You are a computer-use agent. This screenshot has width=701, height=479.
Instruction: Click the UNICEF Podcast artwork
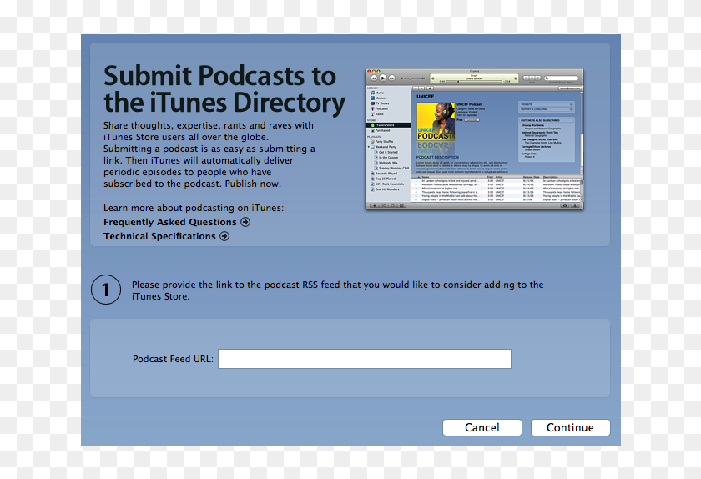(x=435, y=122)
